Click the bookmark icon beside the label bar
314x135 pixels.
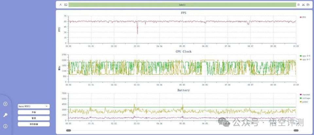click(298, 5)
